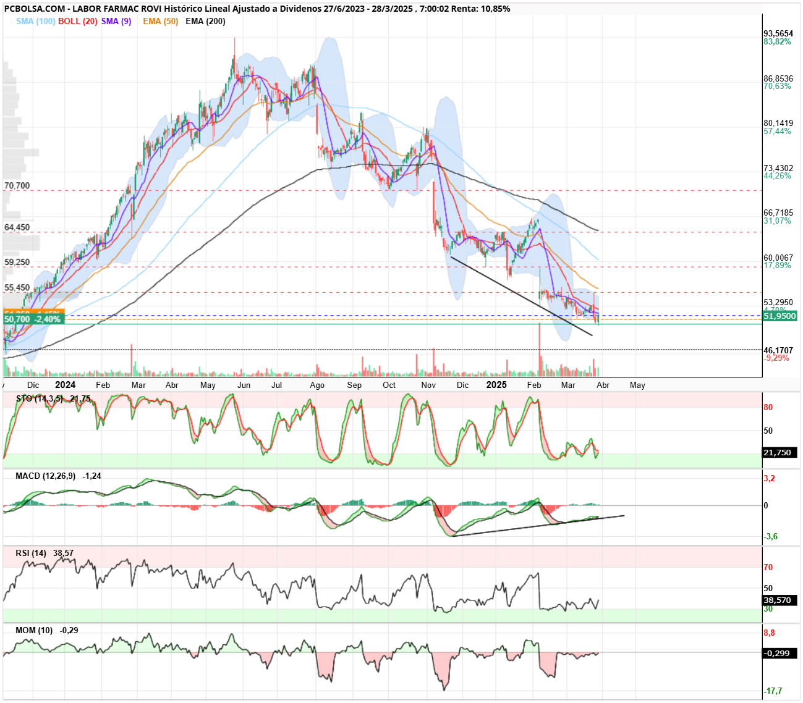The height and width of the screenshot is (703, 803).
Task: Click the 66,7185 price axis value
Action: (x=778, y=213)
